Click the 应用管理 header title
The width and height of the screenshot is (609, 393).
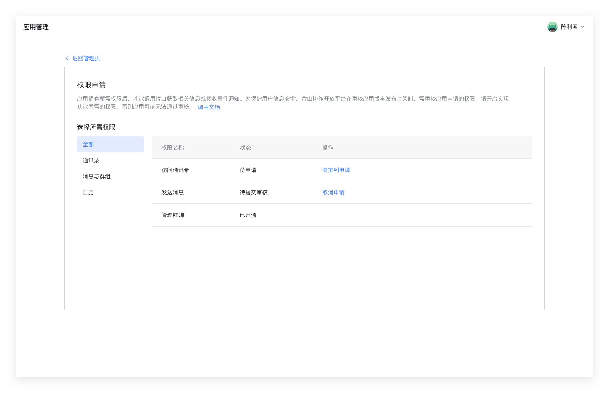point(36,27)
